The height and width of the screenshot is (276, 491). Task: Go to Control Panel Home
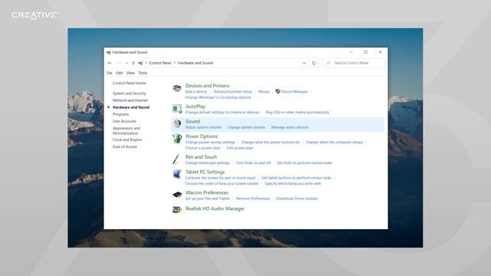click(130, 84)
